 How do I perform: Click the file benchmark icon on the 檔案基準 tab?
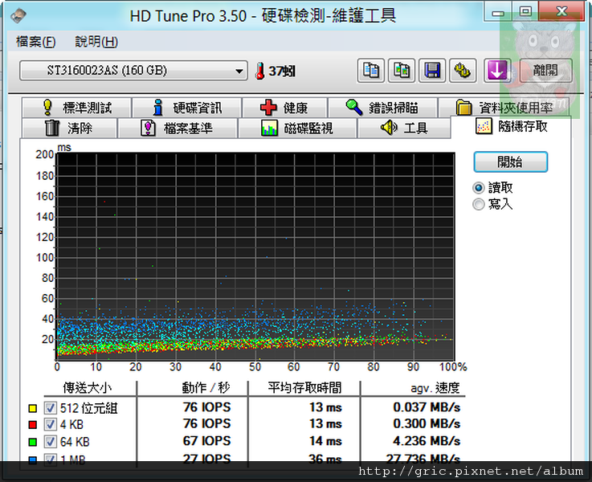(148, 128)
